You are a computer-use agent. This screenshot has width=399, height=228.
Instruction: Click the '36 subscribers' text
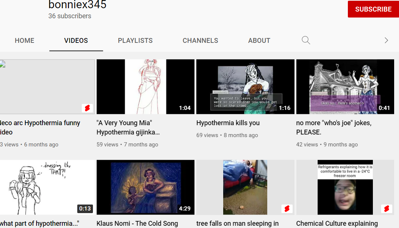tap(70, 16)
